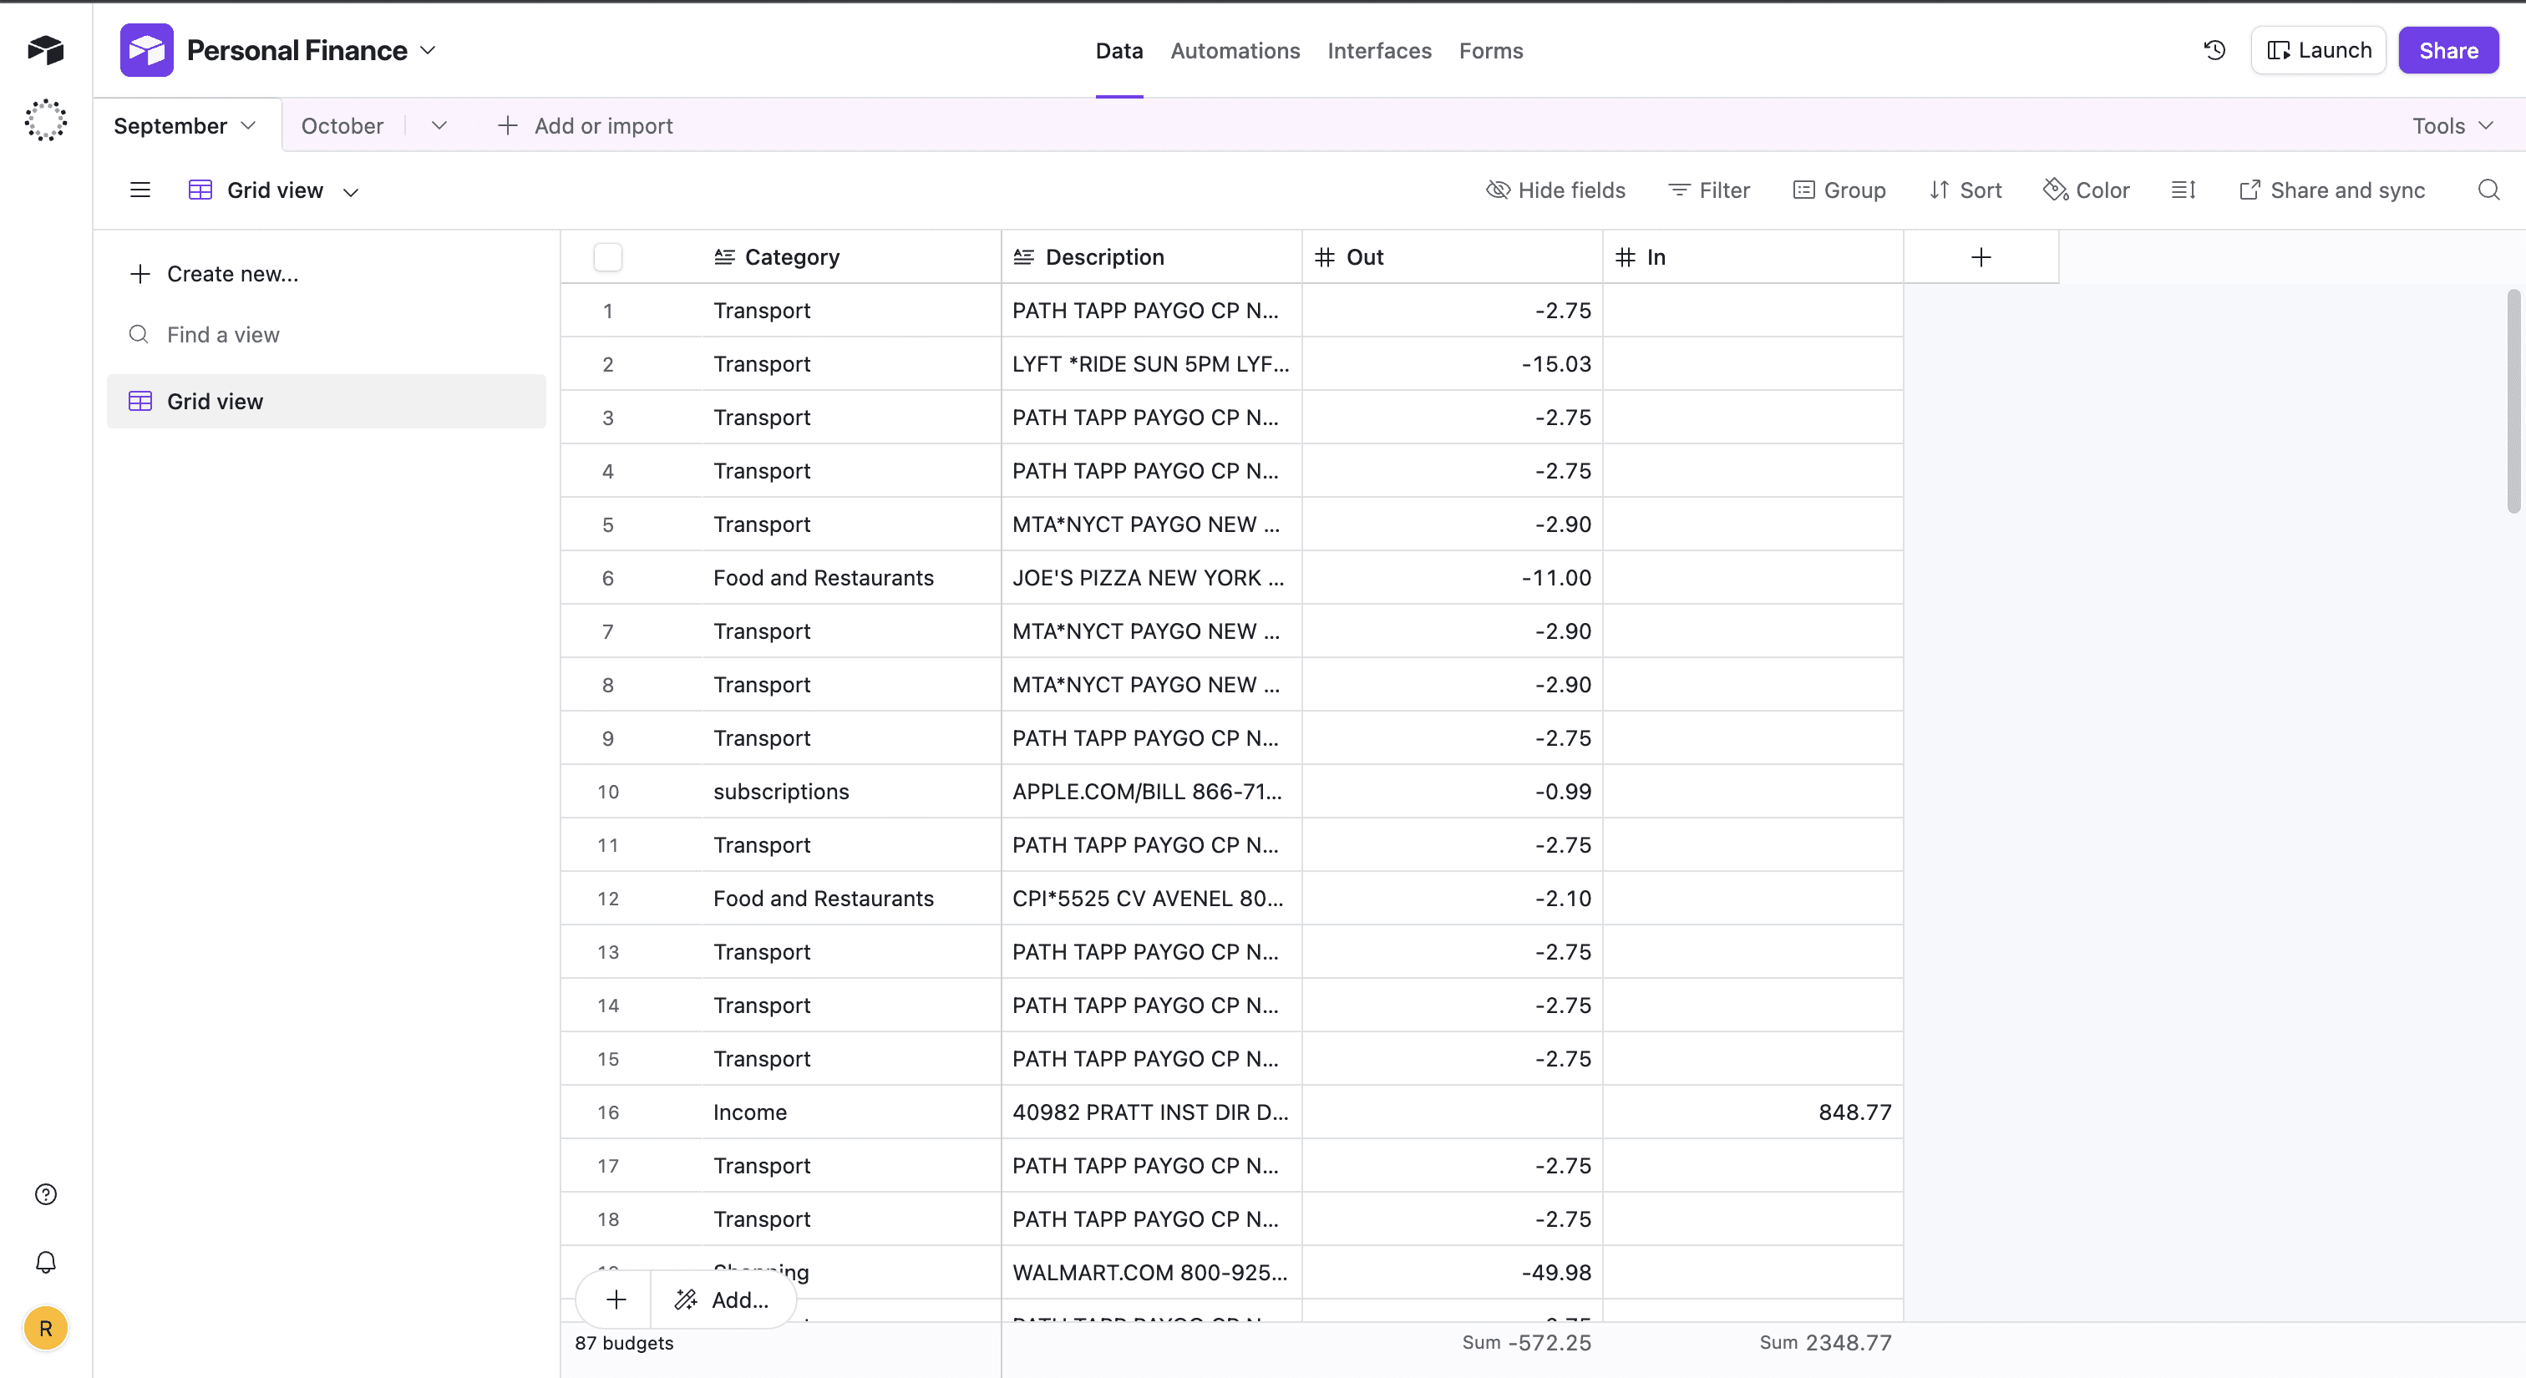Image resolution: width=2526 pixels, height=1378 pixels.
Task: Click the Launch button
Action: pos(2318,50)
